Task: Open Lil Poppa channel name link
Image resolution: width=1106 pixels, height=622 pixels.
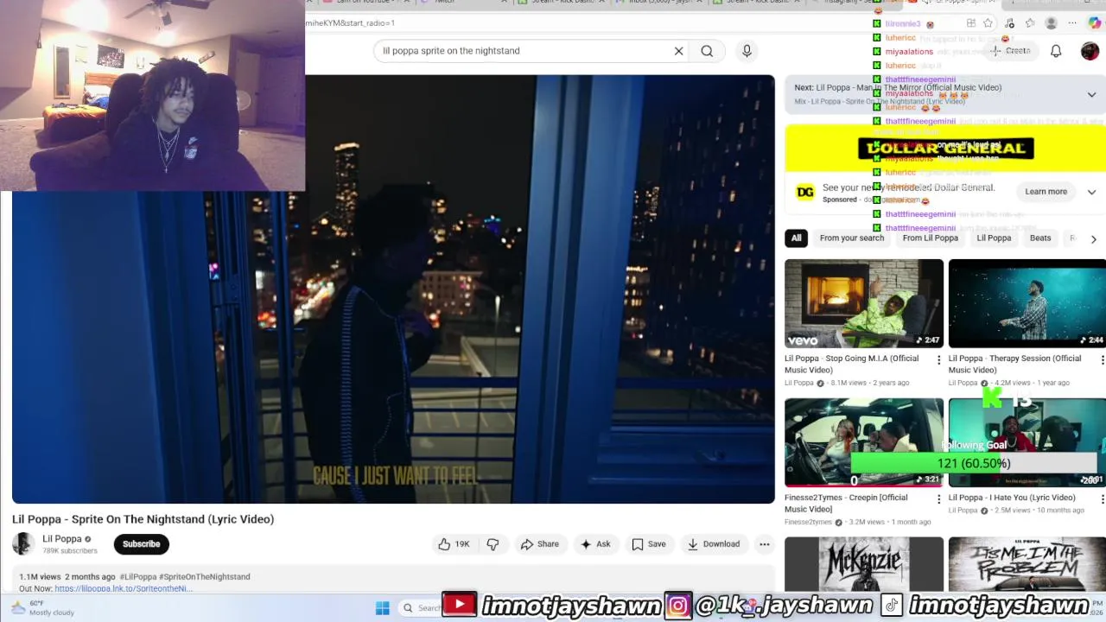Action: click(61, 539)
